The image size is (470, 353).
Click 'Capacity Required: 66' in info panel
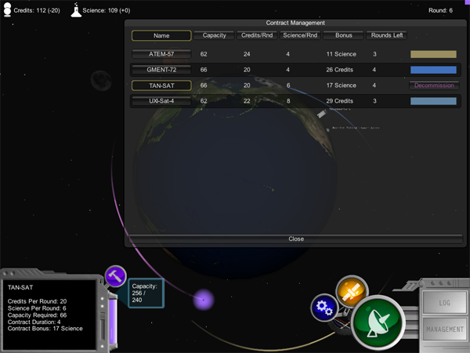click(37, 315)
